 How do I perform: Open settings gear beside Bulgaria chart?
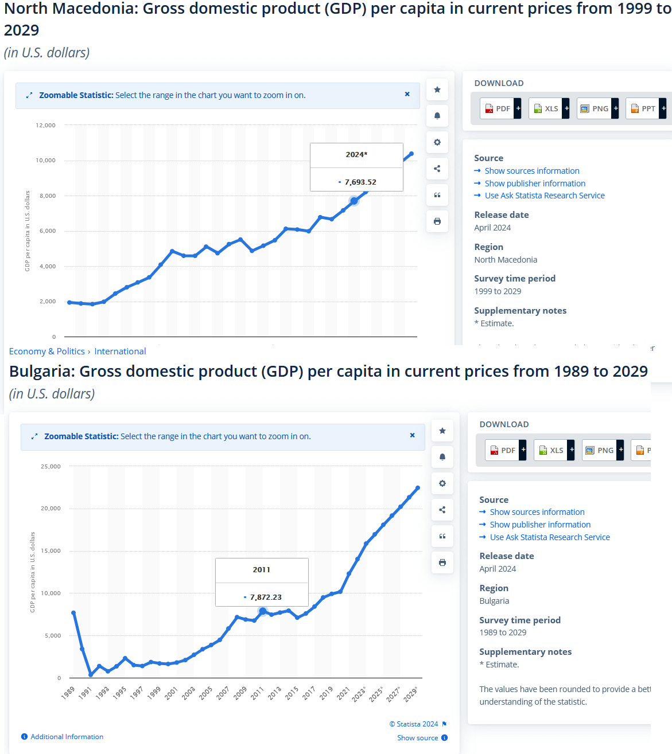pos(442,483)
